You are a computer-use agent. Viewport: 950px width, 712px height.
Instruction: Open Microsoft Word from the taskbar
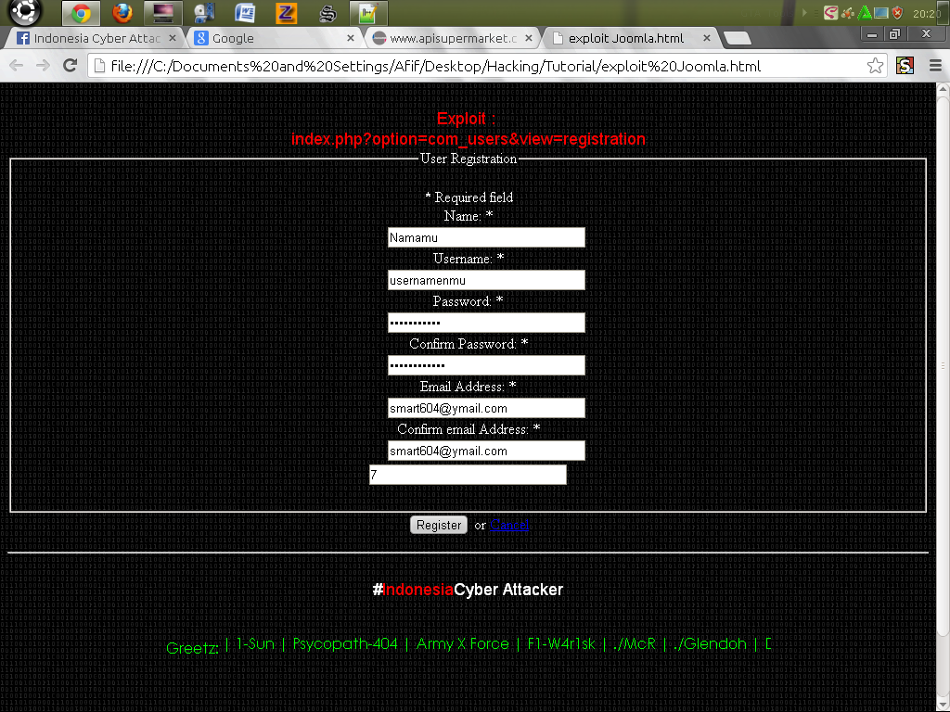point(245,13)
